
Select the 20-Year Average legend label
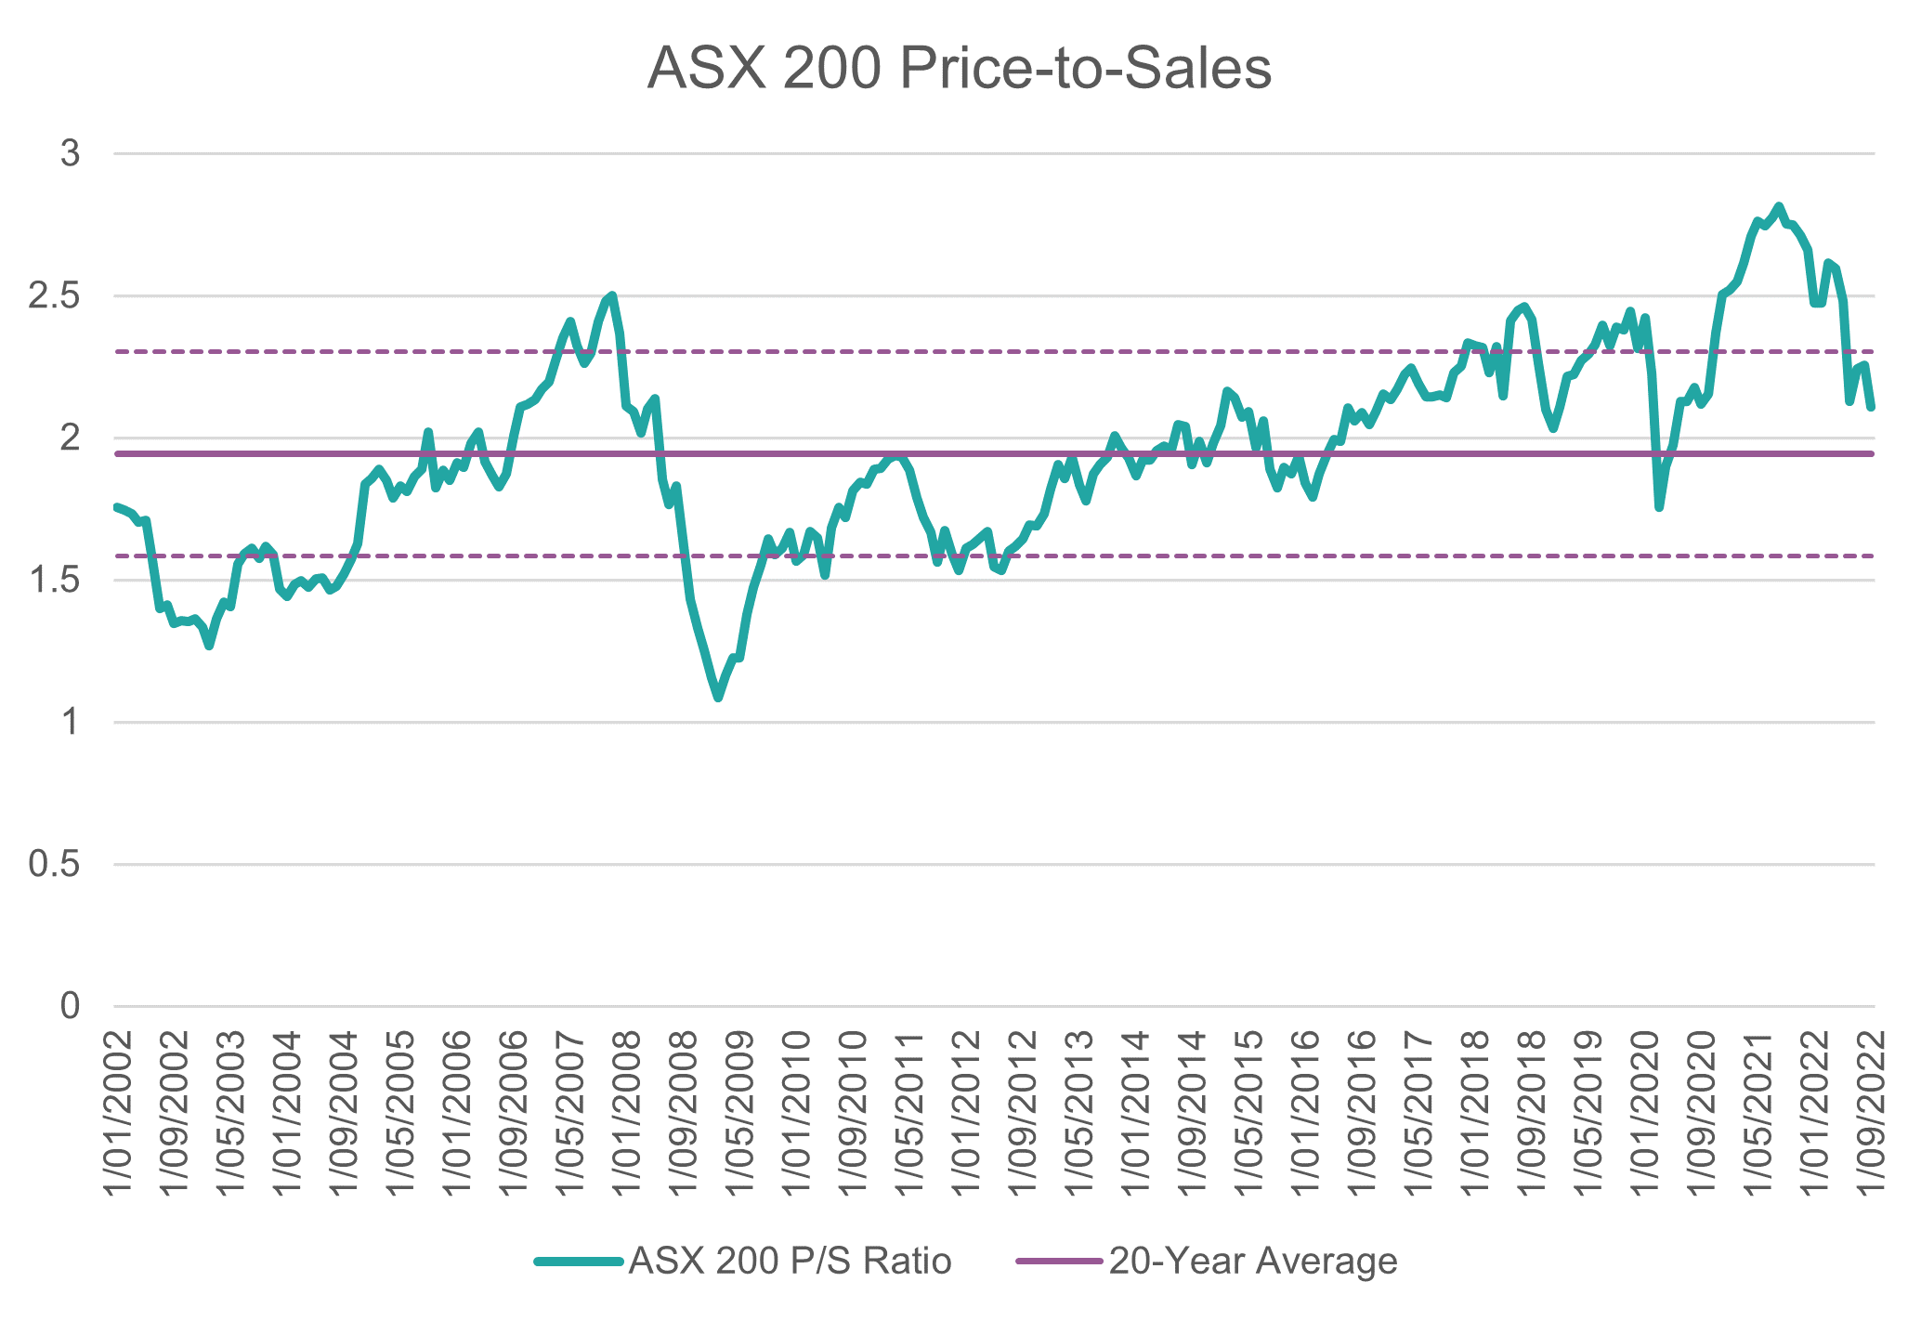1253,1262
